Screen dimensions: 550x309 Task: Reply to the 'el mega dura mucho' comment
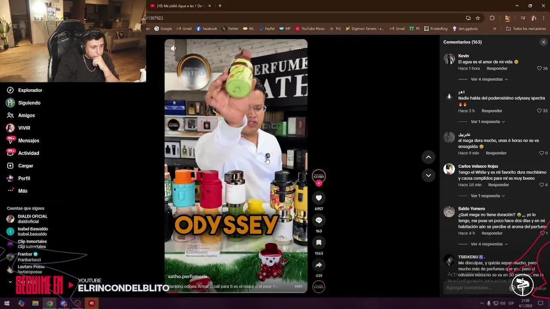coord(496,153)
